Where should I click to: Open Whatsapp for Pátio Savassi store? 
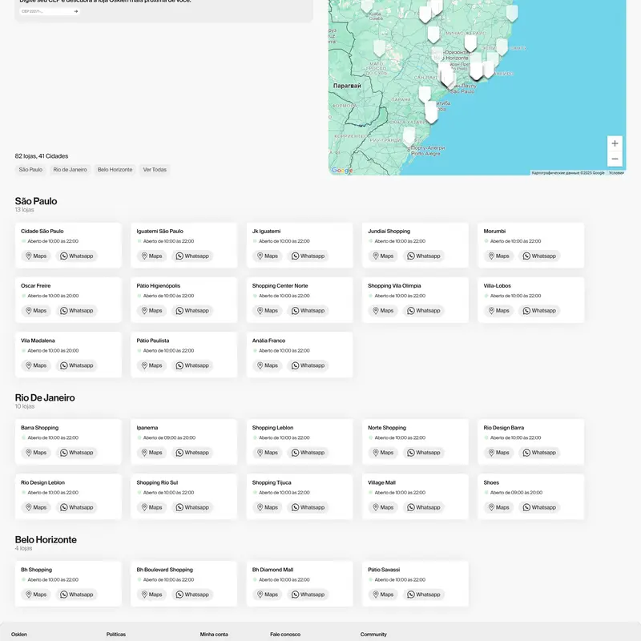(423, 595)
